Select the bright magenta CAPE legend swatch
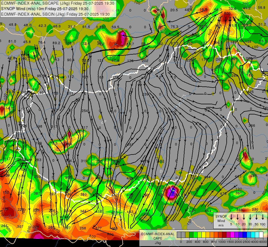This screenshot has width=268, height=247. pyautogui.click(x=232, y=235)
